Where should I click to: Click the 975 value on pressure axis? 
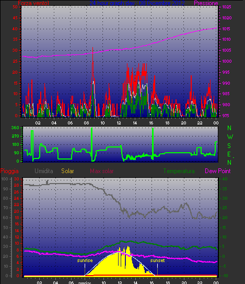pos(226,116)
